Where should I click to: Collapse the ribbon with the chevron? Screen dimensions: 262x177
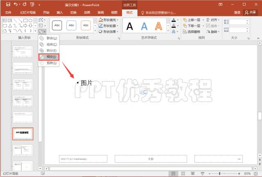pos(258,39)
